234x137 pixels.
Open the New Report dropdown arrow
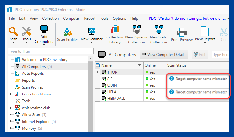(x=205, y=43)
